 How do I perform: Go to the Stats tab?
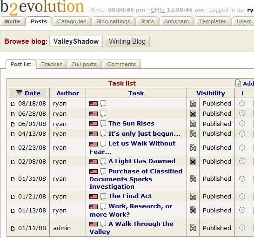147,21
